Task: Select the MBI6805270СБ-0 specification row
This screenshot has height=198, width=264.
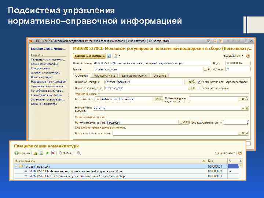Action: point(110,176)
